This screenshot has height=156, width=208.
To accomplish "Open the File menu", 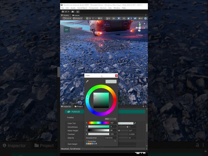I will coord(62,8).
